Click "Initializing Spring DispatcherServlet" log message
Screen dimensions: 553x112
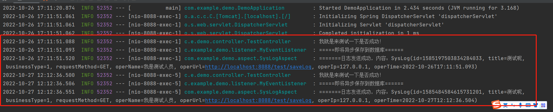tap(377, 16)
